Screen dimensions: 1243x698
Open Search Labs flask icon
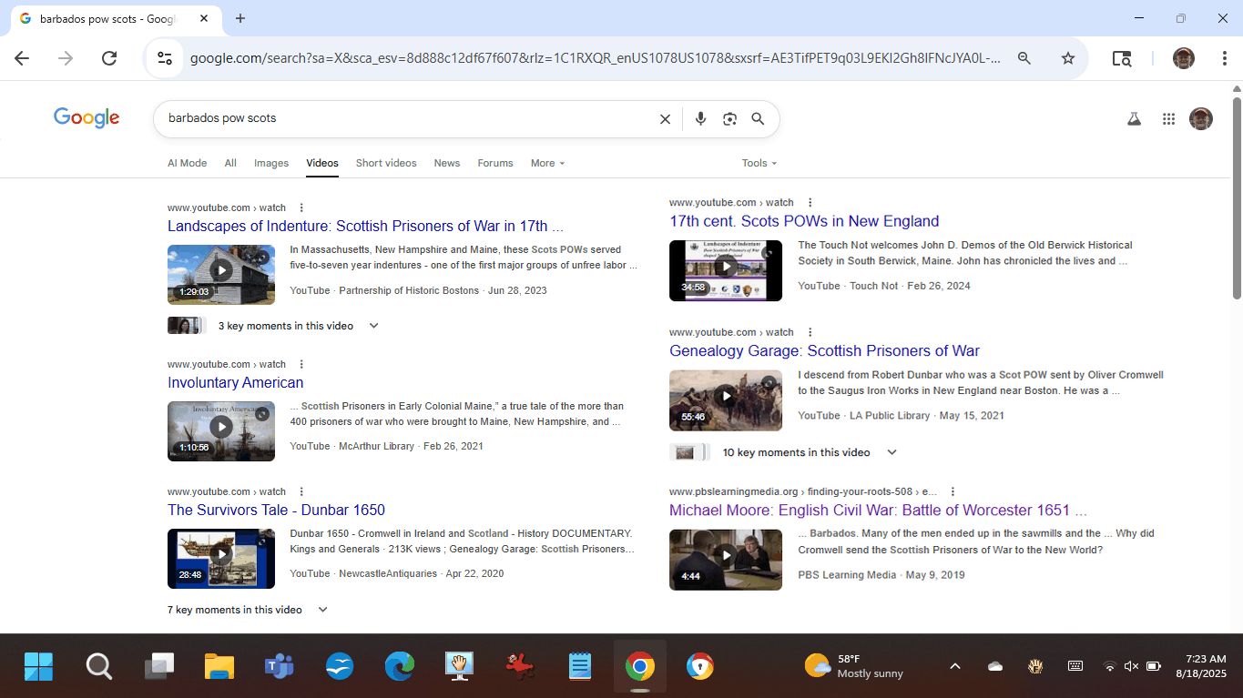point(1134,119)
